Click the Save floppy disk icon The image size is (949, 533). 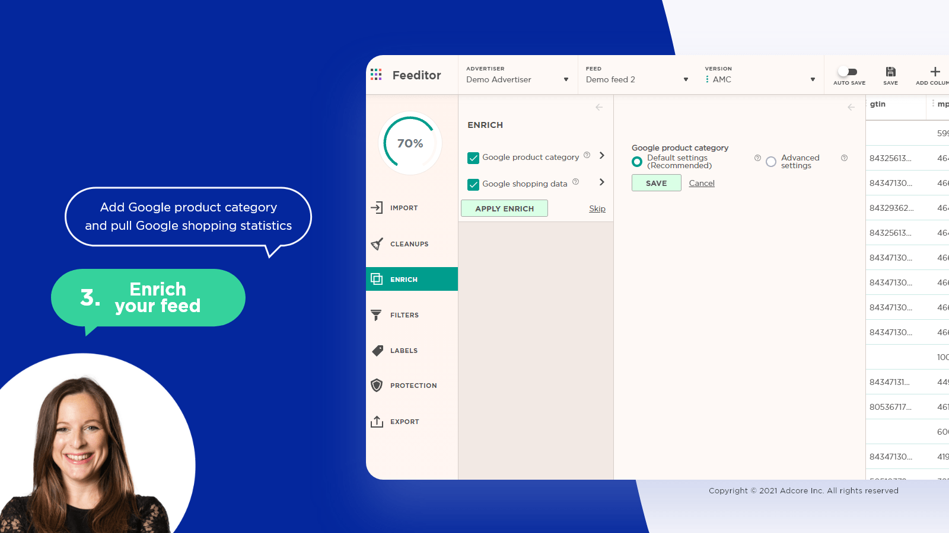(x=890, y=72)
